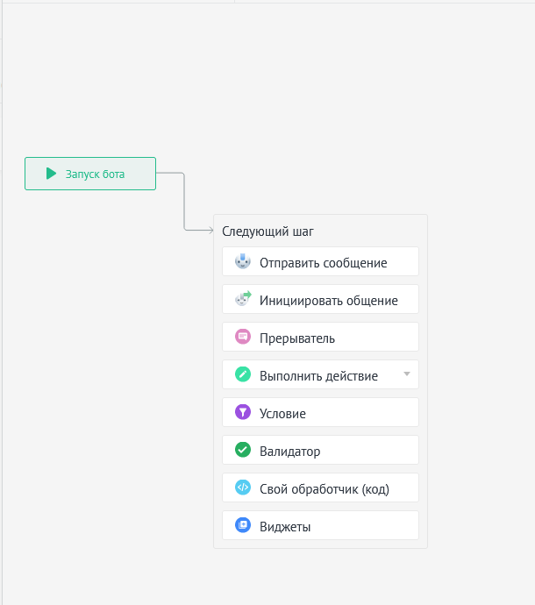This screenshot has width=535, height=605.
Task: Select Свой обработчик (код) option
Action: 320,488
